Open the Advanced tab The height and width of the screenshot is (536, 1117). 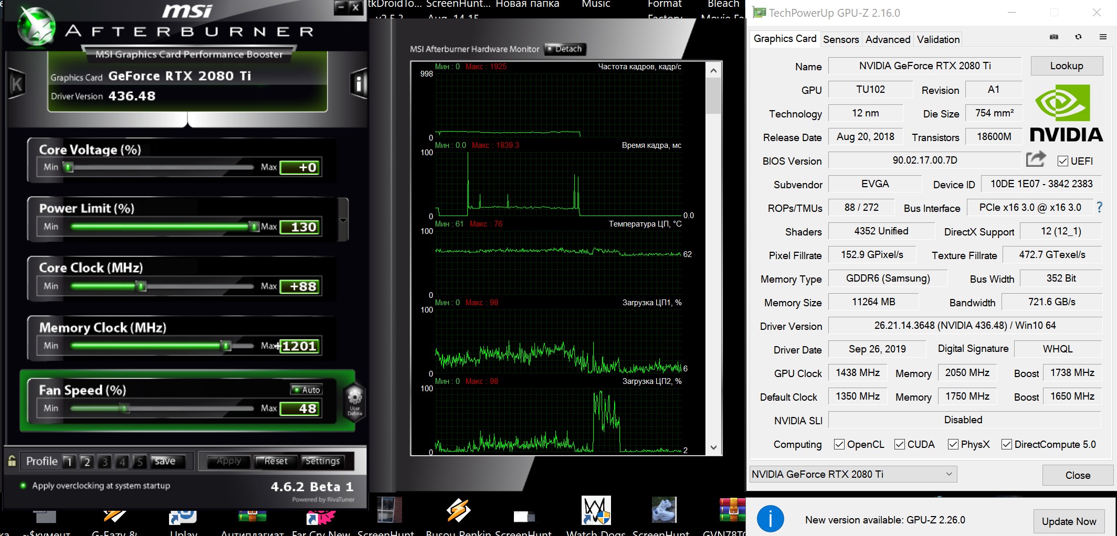point(888,39)
